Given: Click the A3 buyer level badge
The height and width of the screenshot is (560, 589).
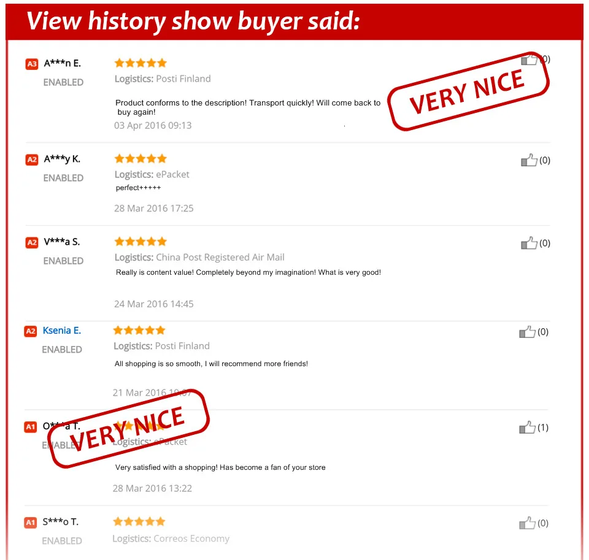Looking at the screenshot, I should (x=32, y=64).
